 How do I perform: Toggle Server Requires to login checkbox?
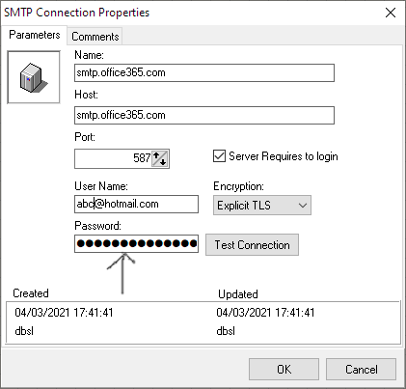[x=219, y=156]
